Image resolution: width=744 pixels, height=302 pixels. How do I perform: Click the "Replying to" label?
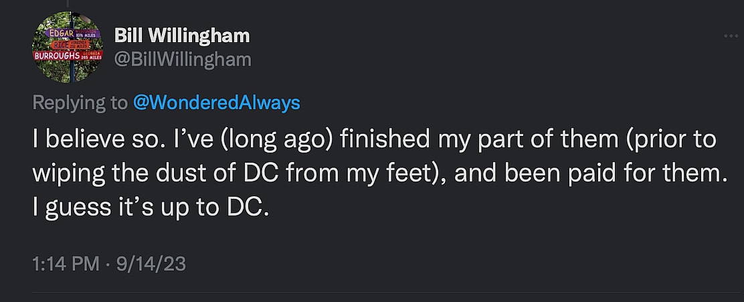click(x=79, y=102)
